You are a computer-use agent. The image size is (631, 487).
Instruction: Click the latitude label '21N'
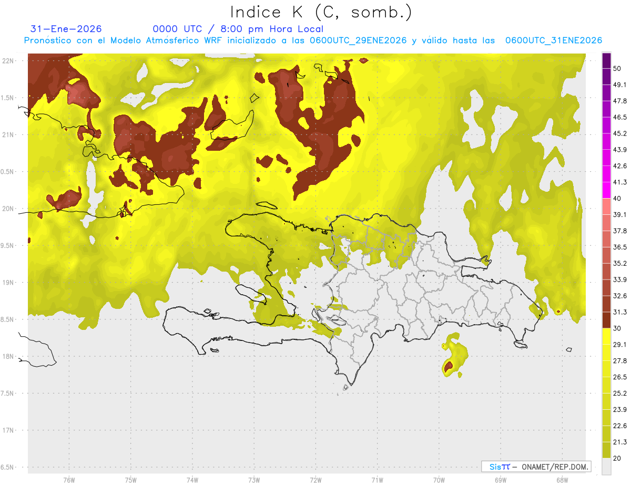[7, 134]
